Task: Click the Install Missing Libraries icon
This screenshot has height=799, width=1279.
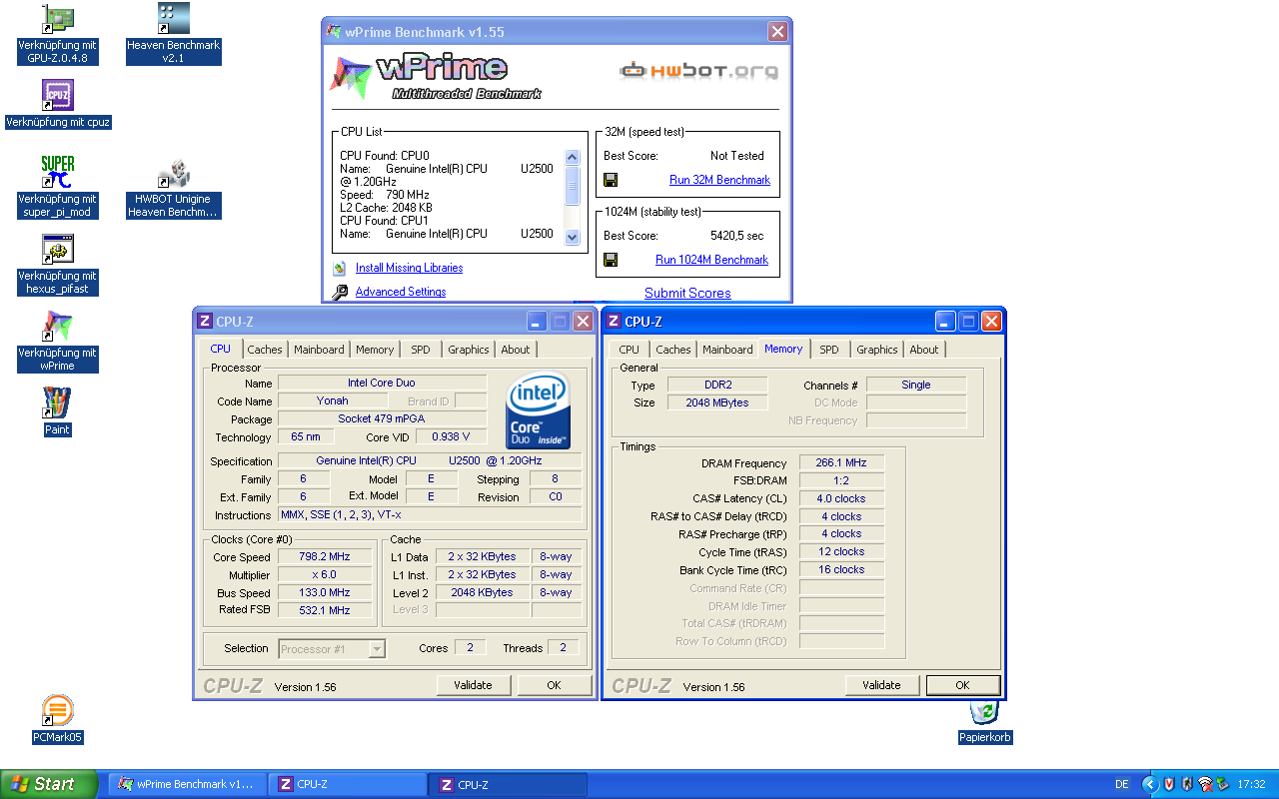Action: click(x=340, y=268)
